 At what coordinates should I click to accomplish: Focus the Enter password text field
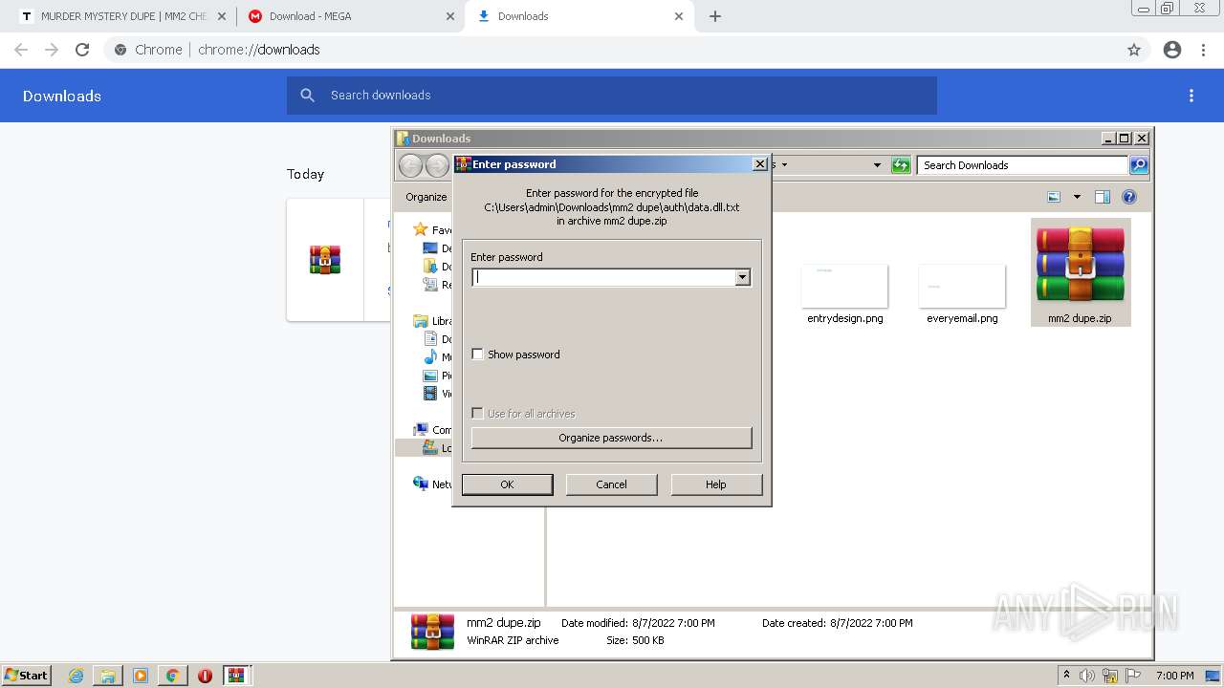tap(603, 277)
